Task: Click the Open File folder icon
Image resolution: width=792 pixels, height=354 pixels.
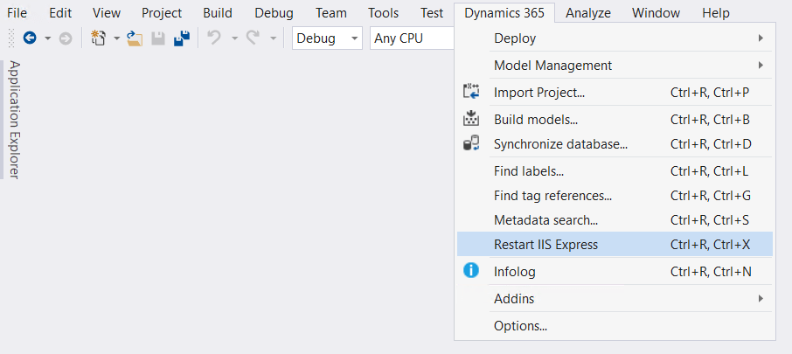Action: (x=135, y=38)
